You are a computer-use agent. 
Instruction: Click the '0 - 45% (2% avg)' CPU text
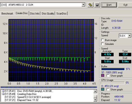(110, 86)
